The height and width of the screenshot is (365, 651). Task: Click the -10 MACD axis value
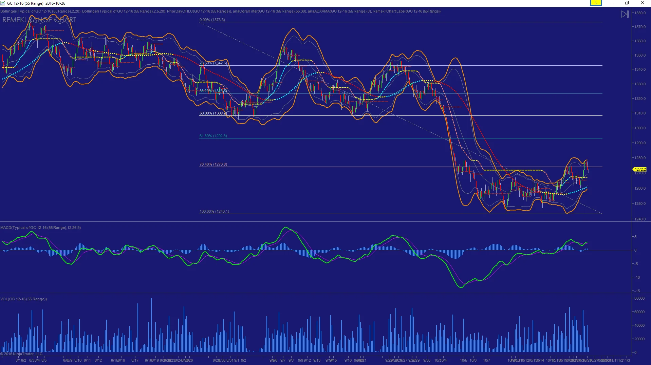(x=637, y=277)
